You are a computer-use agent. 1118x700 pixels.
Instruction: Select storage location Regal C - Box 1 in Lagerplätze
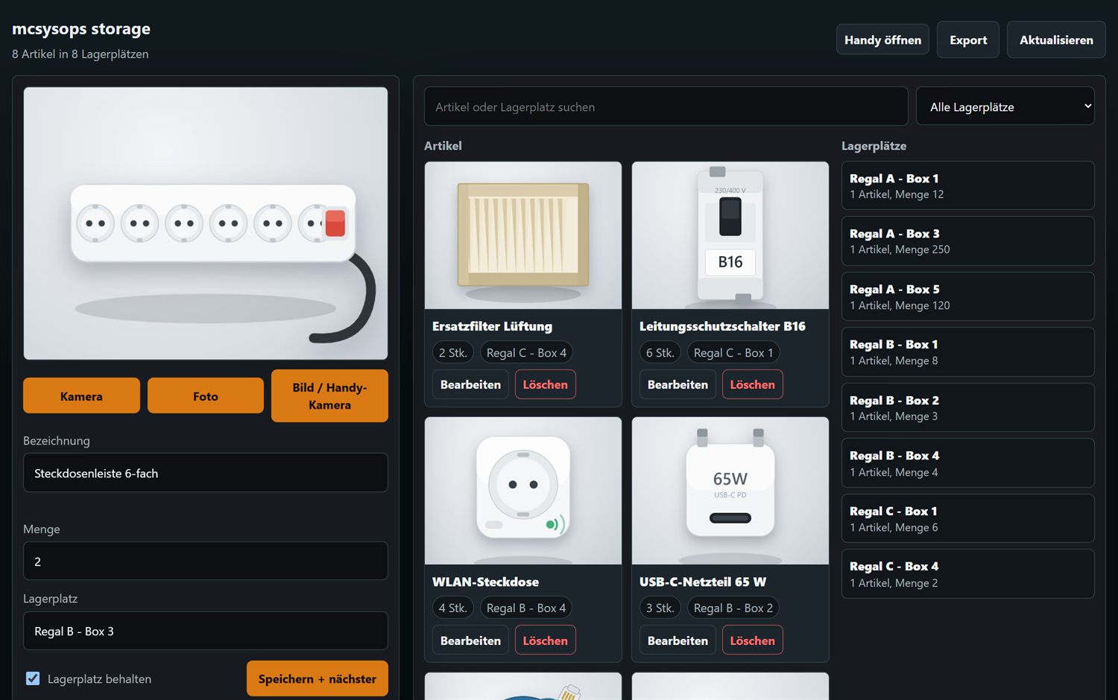pyautogui.click(x=967, y=518)
